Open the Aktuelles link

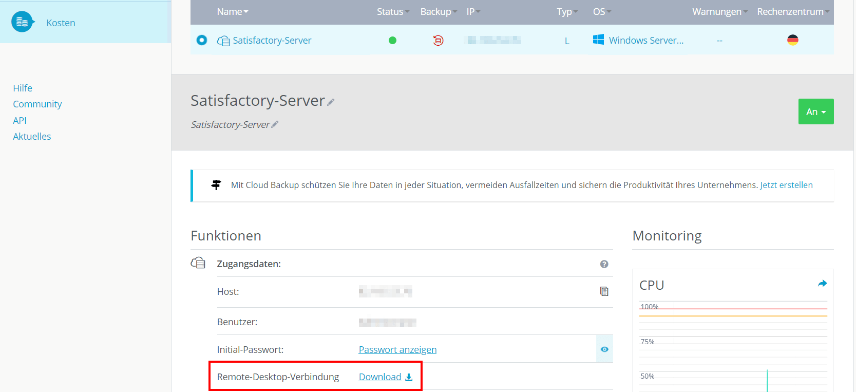32,136
